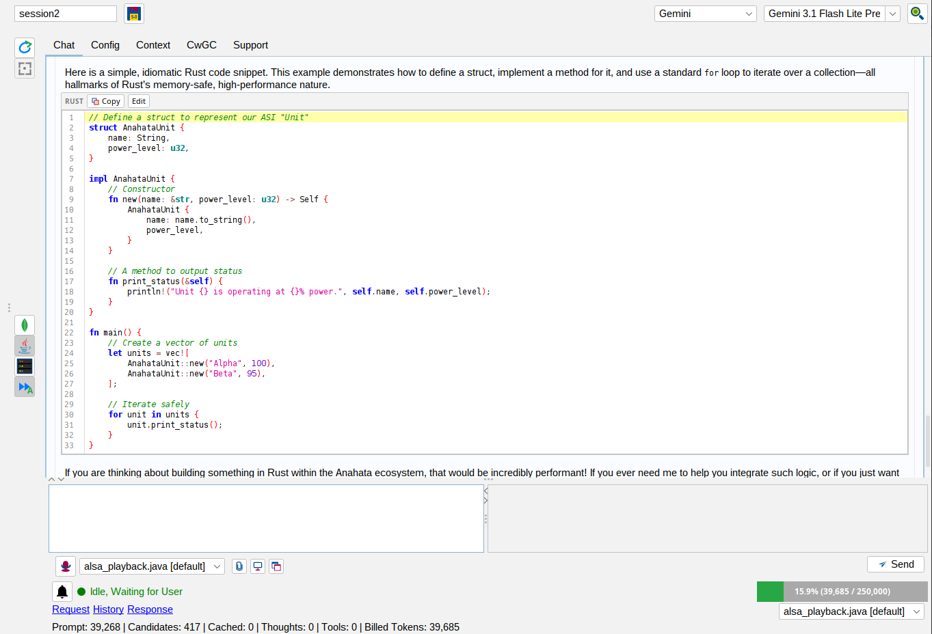The image size is (932, 634).
Task: Select the CwGC tab
Action: [x=201, y=45]
